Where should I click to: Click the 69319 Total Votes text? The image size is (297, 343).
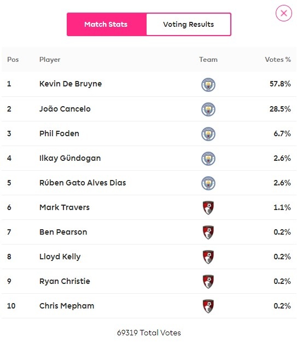tap(149, 333)
